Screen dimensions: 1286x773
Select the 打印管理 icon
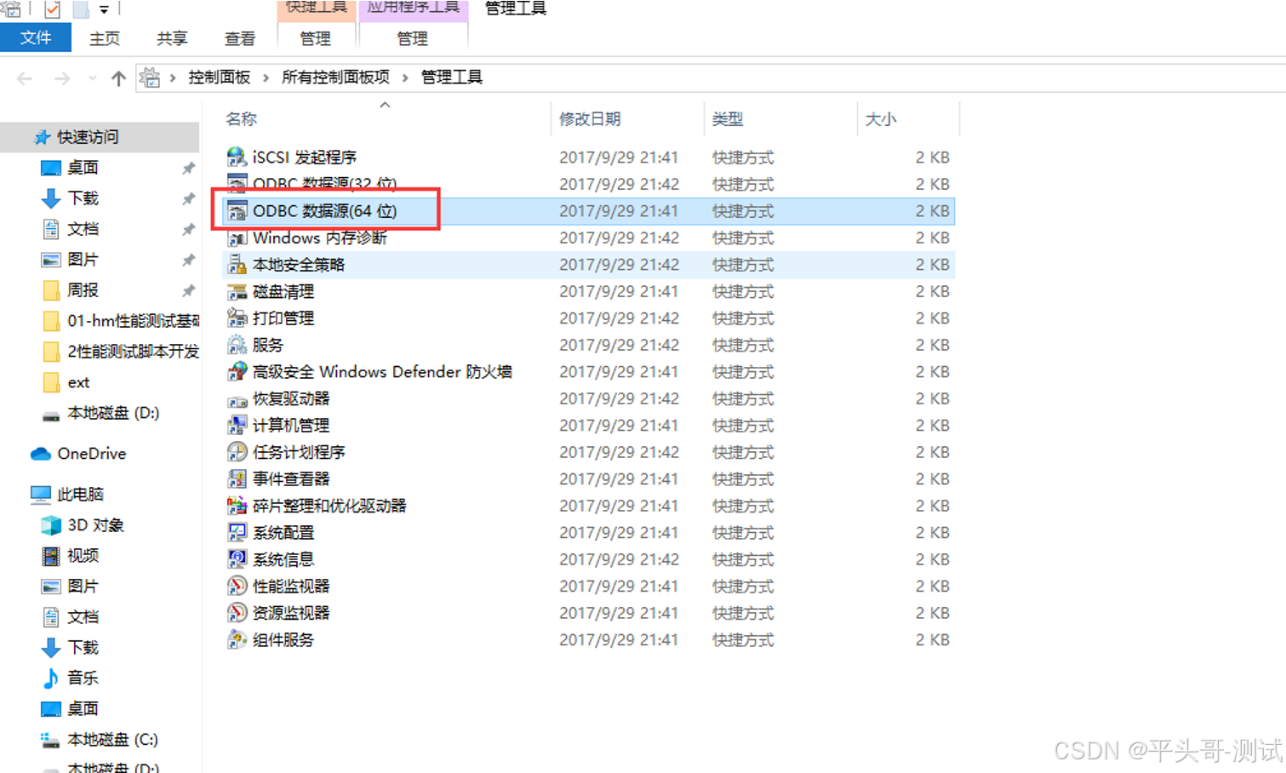point(237,318)
